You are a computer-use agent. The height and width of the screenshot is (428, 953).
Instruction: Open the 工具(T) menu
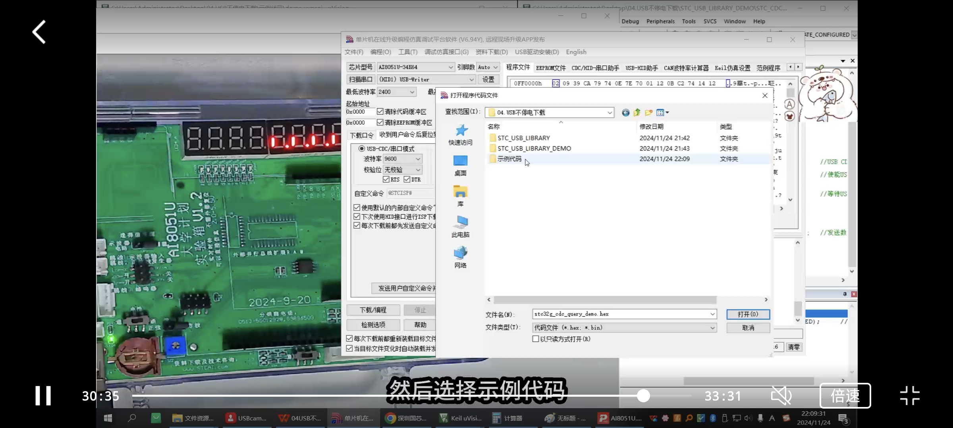(x=408, y=52)
